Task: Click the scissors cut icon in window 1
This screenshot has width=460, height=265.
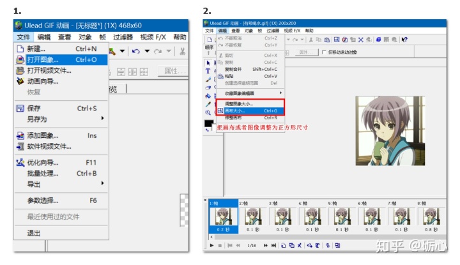Action: pyautogui.click(x=183, y=52)
